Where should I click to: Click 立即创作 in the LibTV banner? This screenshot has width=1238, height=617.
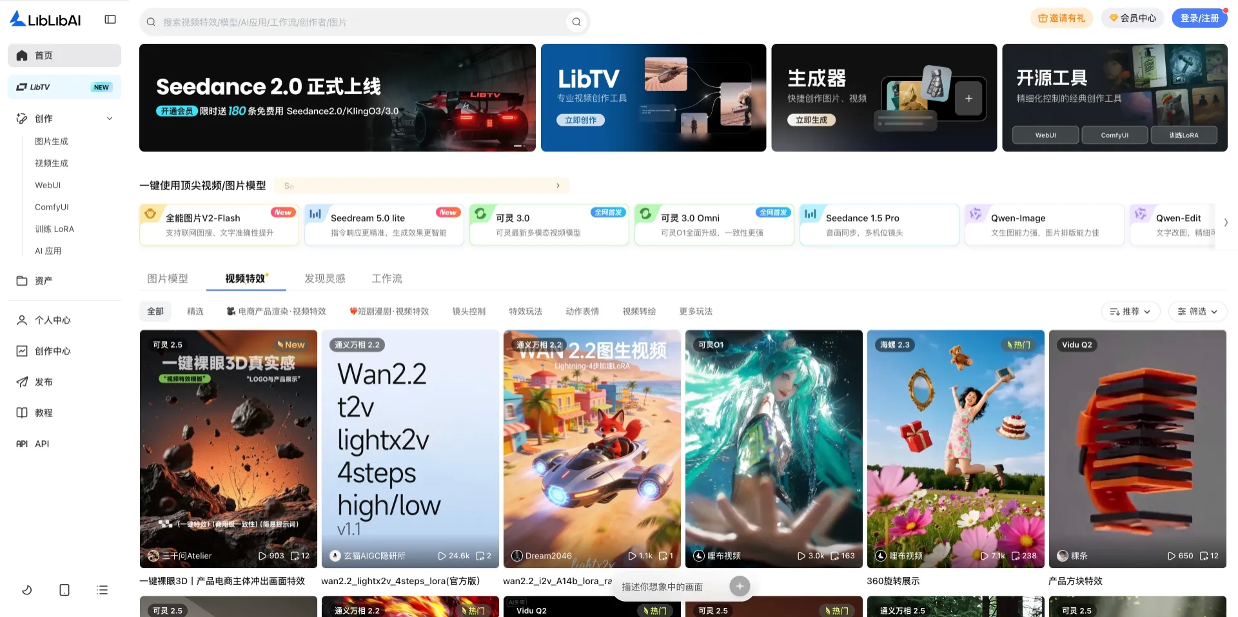click(580, 120)
